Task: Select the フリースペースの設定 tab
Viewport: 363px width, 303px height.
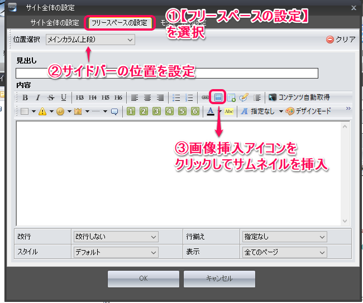Action: tap(119, 23)
